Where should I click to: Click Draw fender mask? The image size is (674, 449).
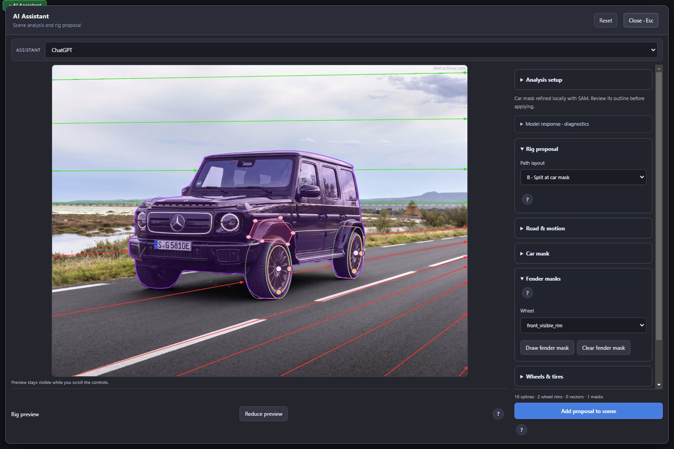pos(547,348)
